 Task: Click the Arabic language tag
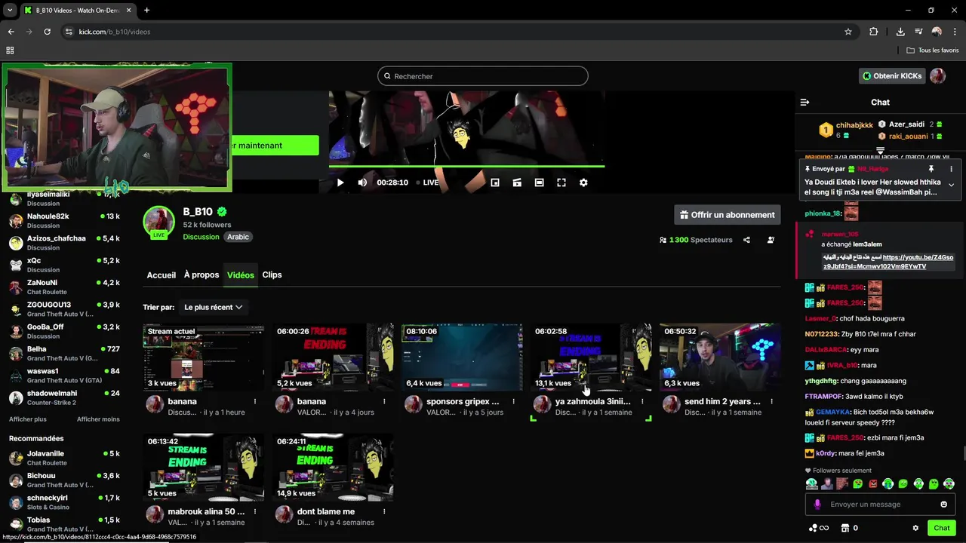238,237
